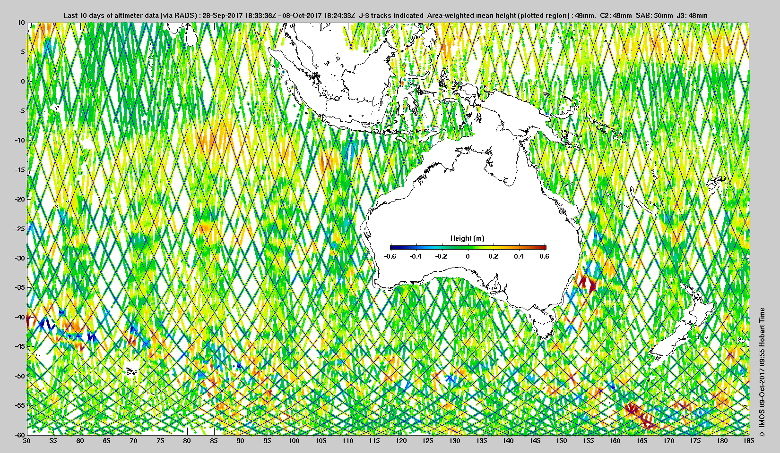The image size is (780, 453).
Task: Click latitude axis label '-30'
Action: click(x=20, y=258)
